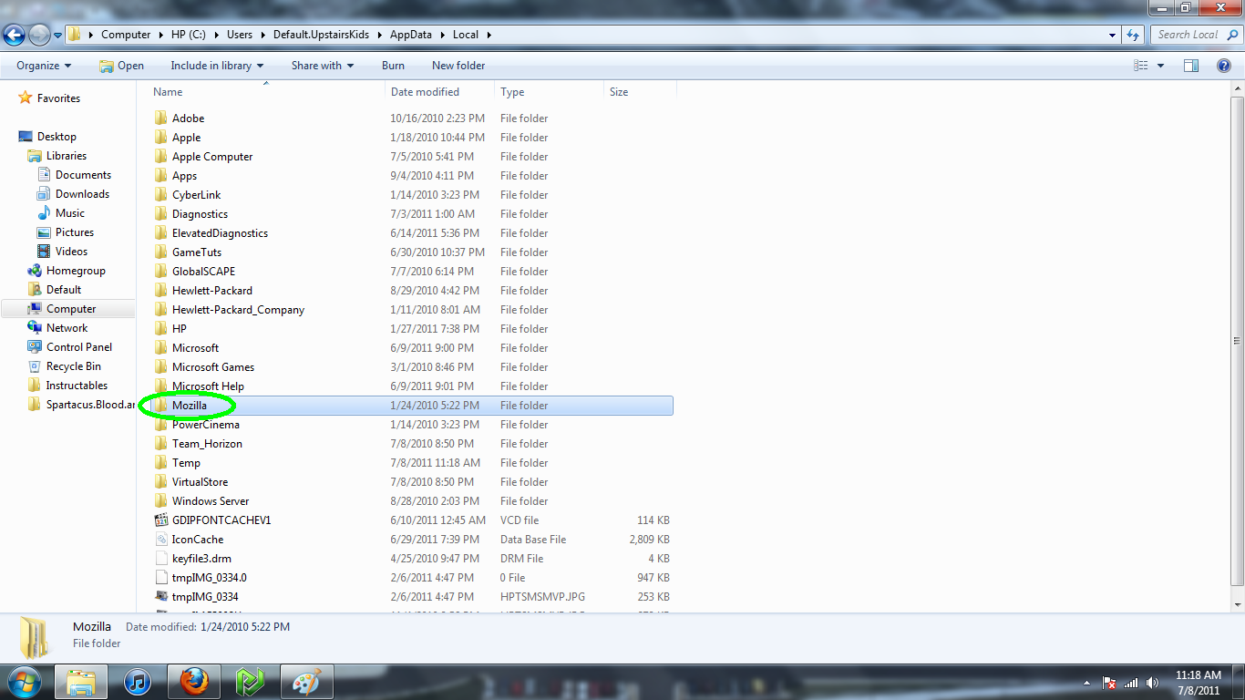Select the keyfile3.drm file
The image size is (1245, 700).
coord(201,559)
